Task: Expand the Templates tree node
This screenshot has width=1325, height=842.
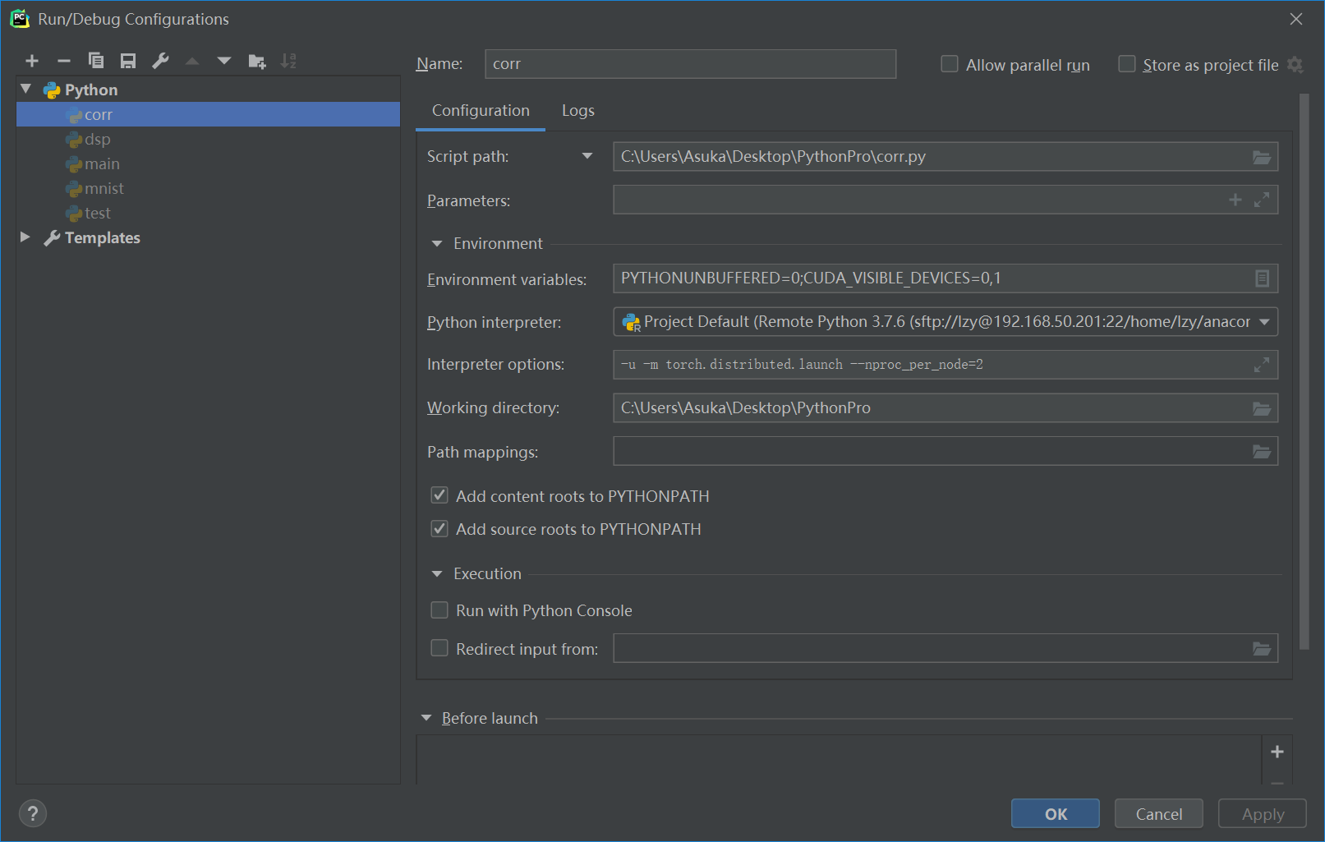Action: tap(25, 237)
